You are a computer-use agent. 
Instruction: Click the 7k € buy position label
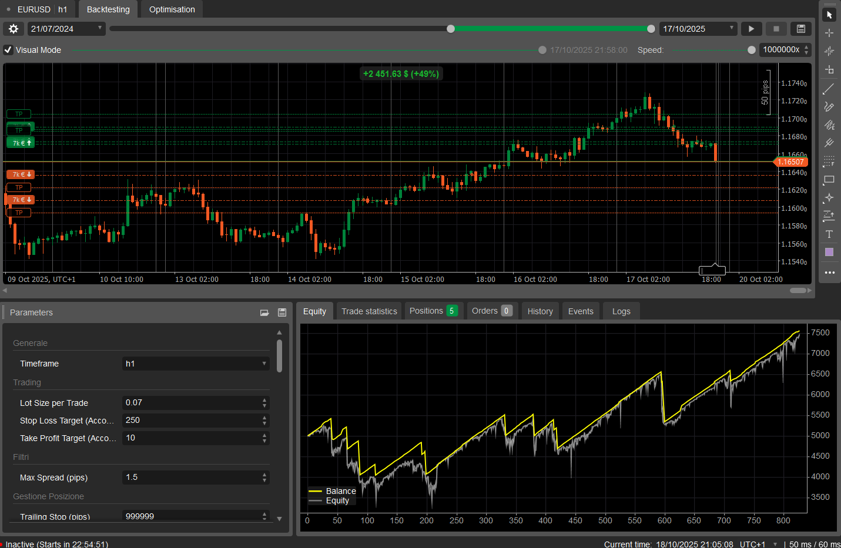[x=21, y=143]
